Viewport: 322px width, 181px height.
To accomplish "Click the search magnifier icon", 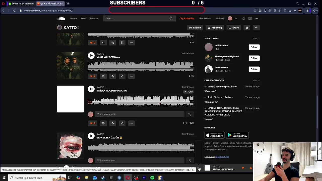I will [x=171, y=18].
